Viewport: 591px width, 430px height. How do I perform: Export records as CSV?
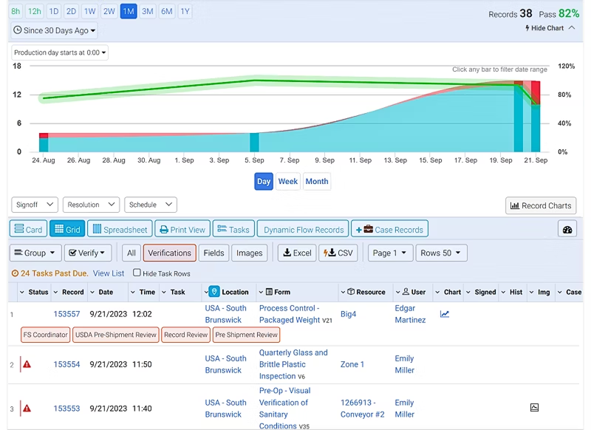pyautogui.click(x=338, y=253)
